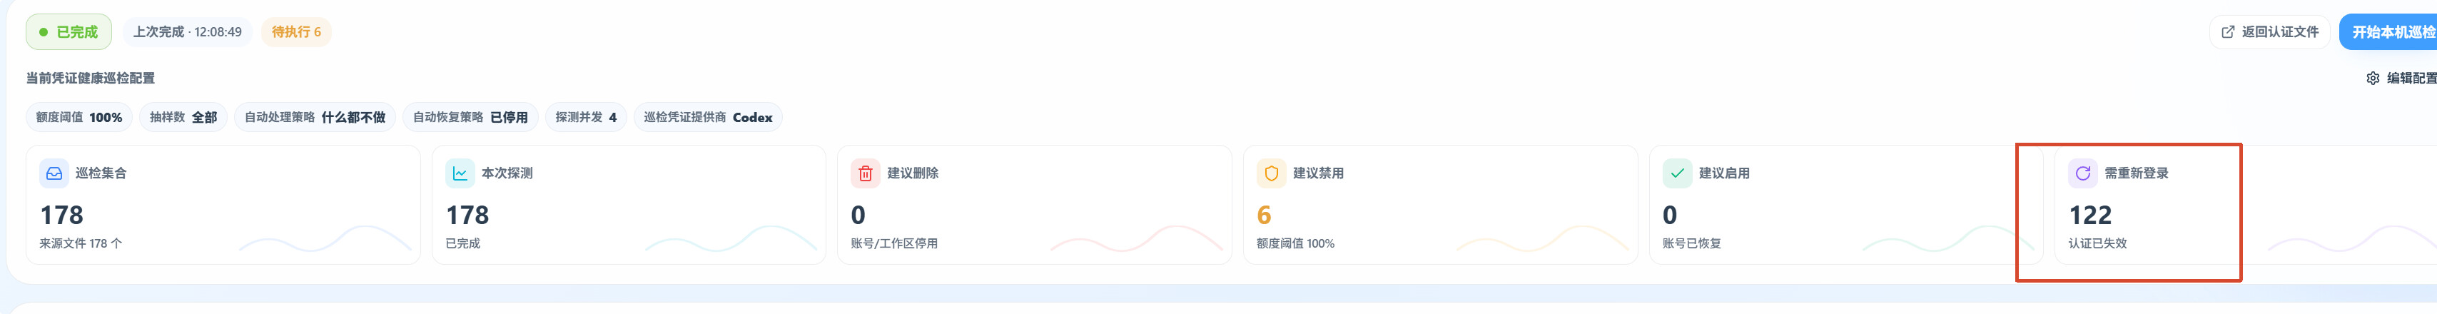
Task: Click the red trash icon for 建议删除
Action: 866,174
